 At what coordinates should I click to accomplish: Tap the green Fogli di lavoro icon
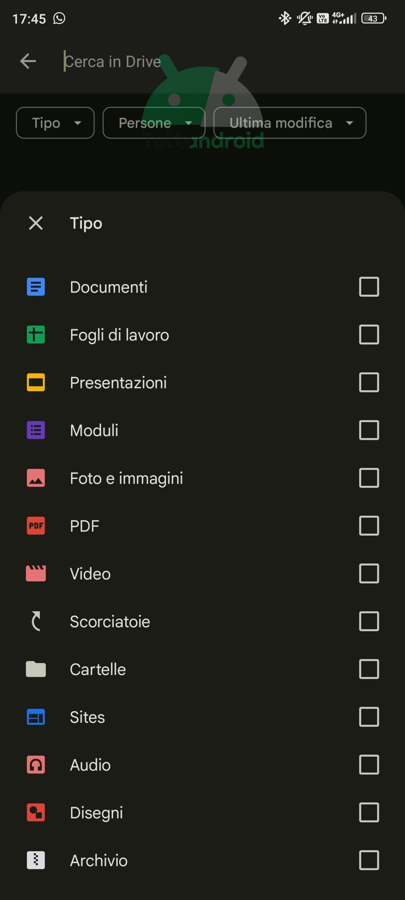tap(36, 334)
